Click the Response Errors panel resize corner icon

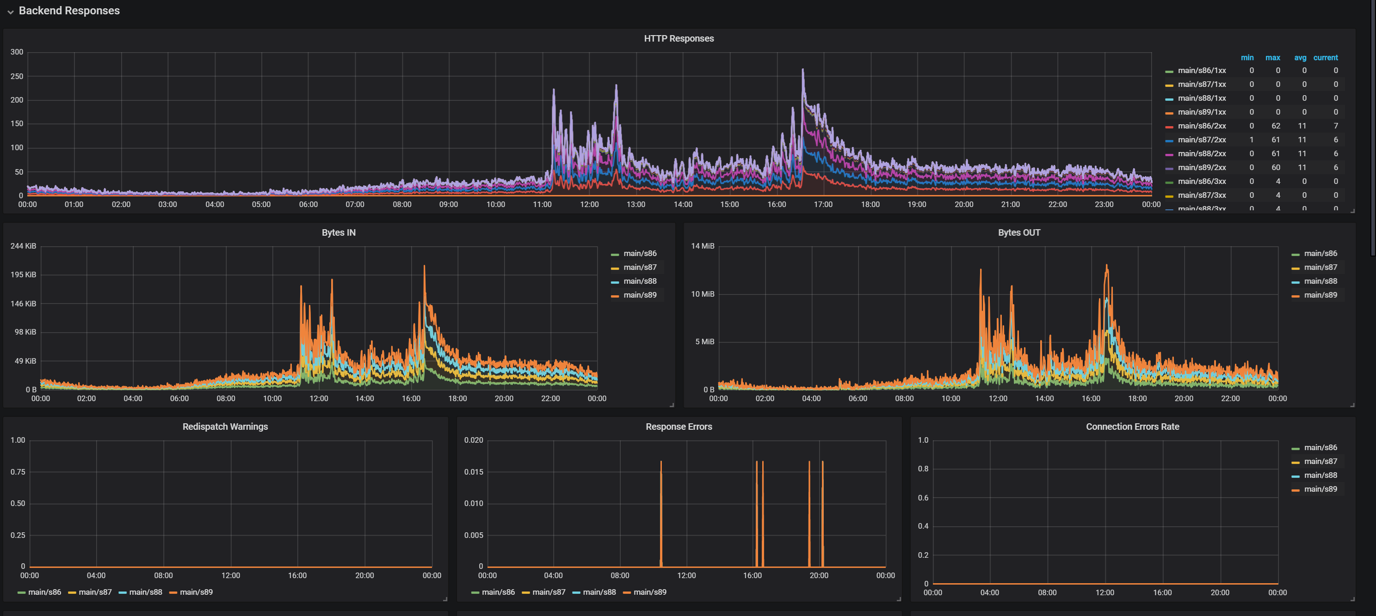[899, 599]
